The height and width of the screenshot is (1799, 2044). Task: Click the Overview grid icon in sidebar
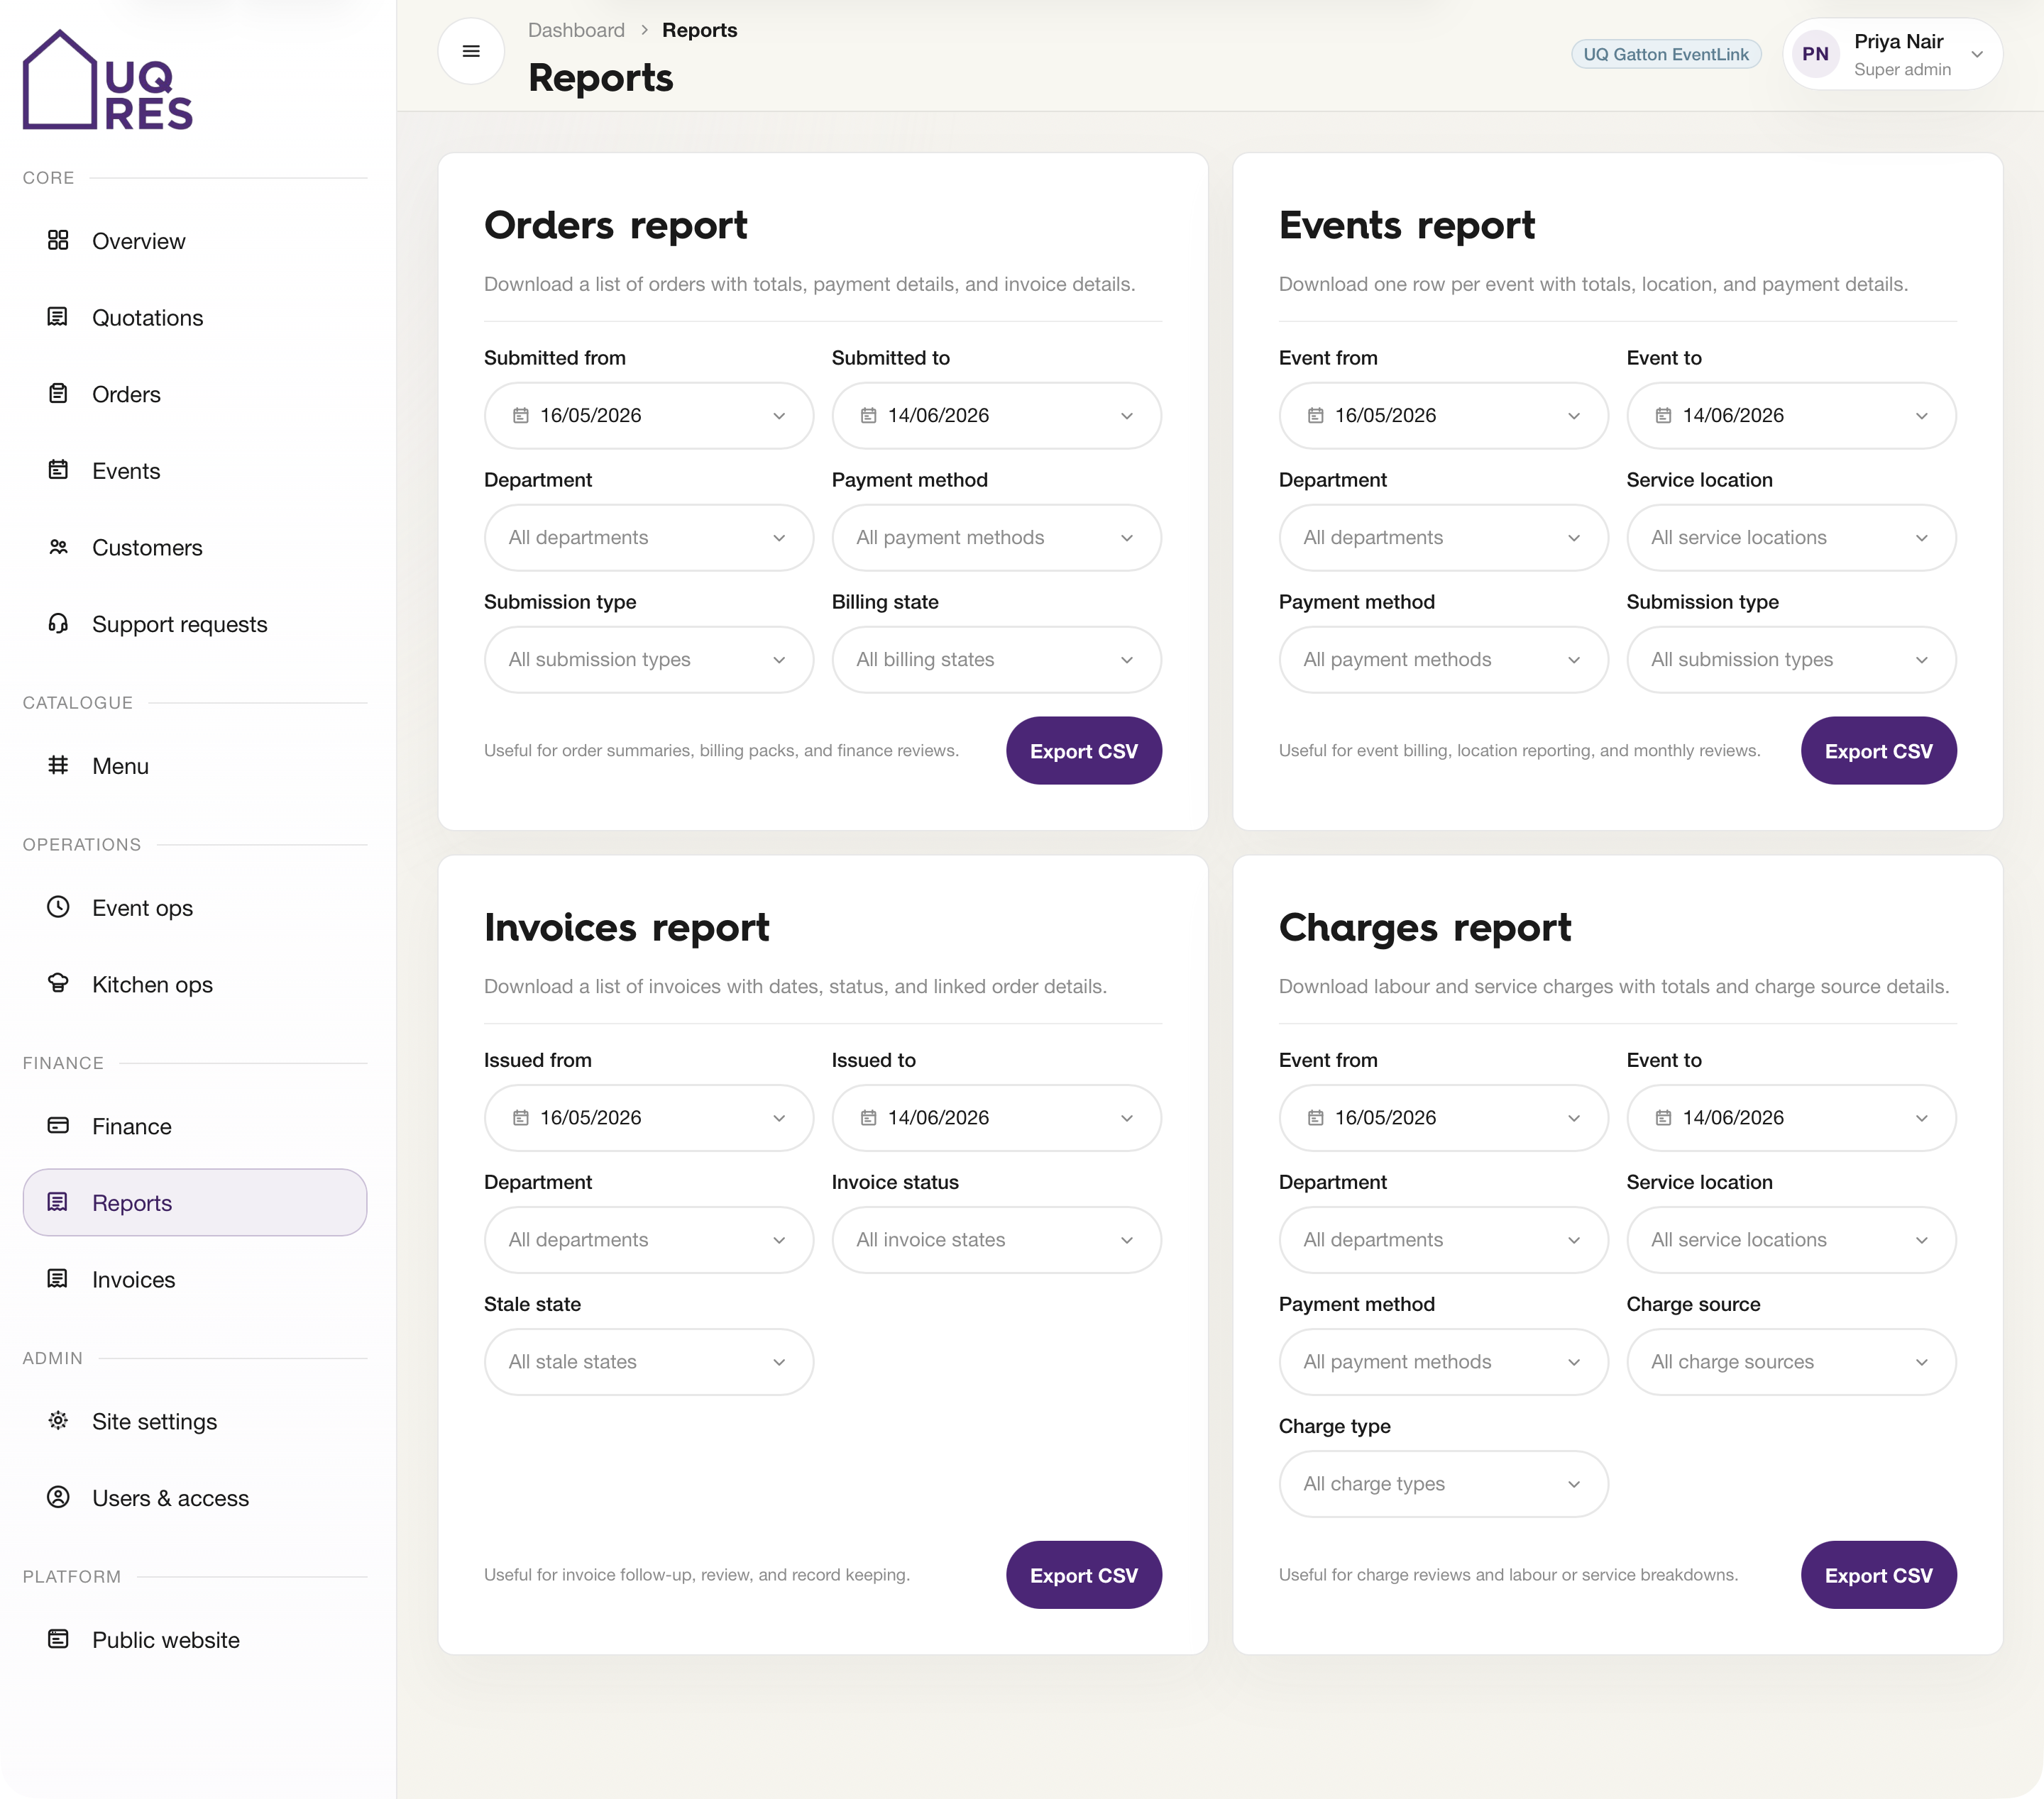pyautogui.click(x=58, y=240)
